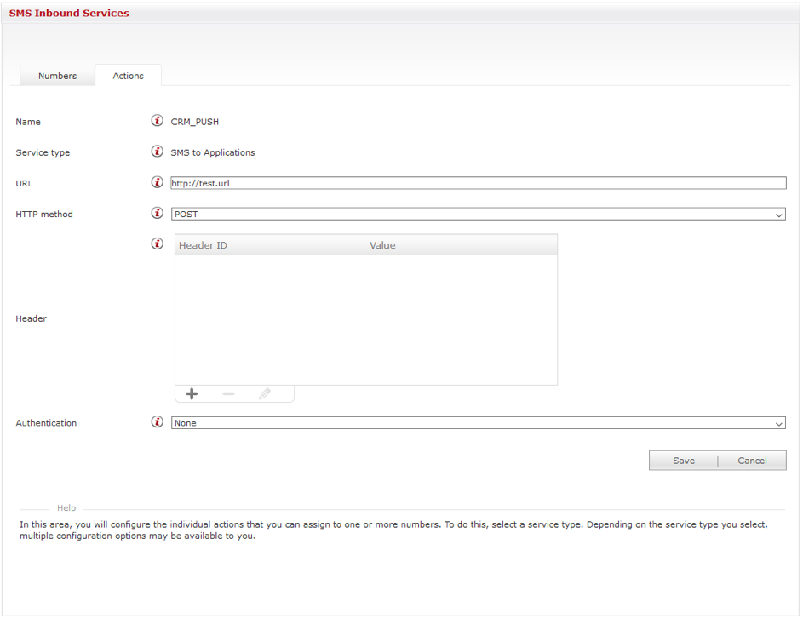Screen dimensions: 803x619
Task: Expand the Authentication dropdown set to None
Action: point(478,423)
